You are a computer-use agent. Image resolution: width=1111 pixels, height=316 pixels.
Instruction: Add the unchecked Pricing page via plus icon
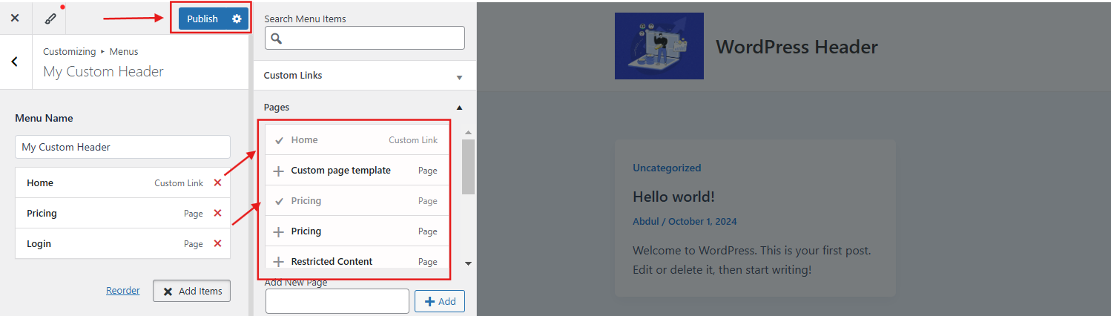279,231
